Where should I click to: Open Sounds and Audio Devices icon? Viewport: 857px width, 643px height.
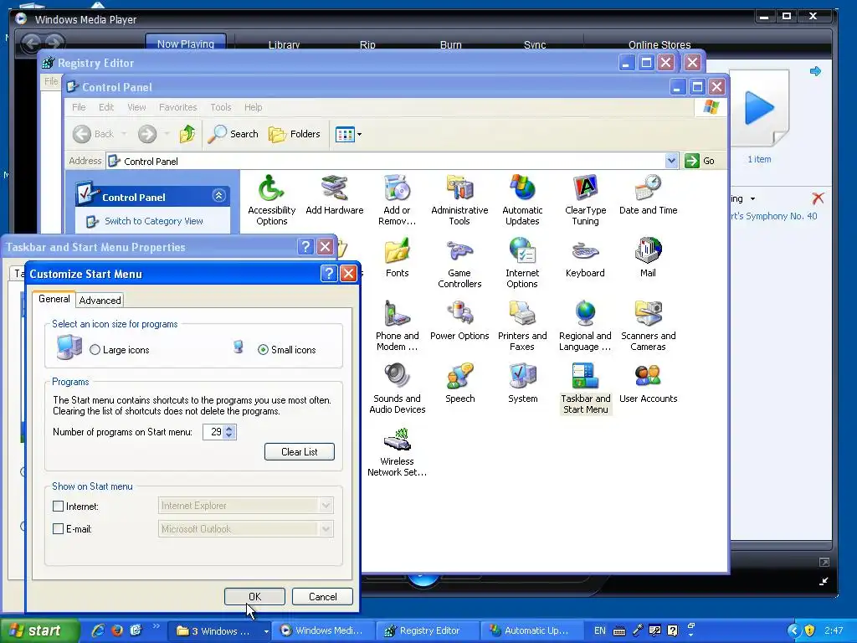click(397, 388)
